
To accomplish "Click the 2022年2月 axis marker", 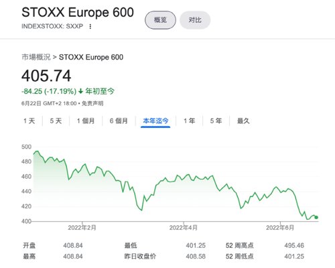I will point(82,228).
